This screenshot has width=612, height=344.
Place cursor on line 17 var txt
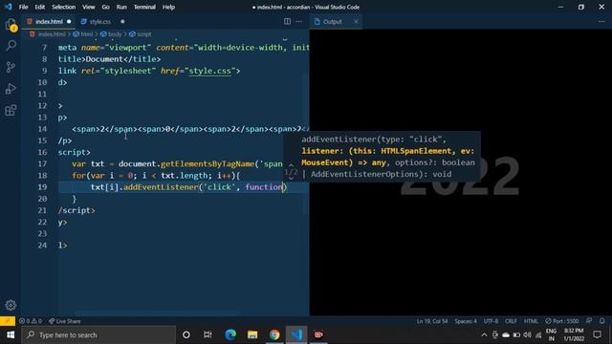pyautogui.click(x=88, y=163)
